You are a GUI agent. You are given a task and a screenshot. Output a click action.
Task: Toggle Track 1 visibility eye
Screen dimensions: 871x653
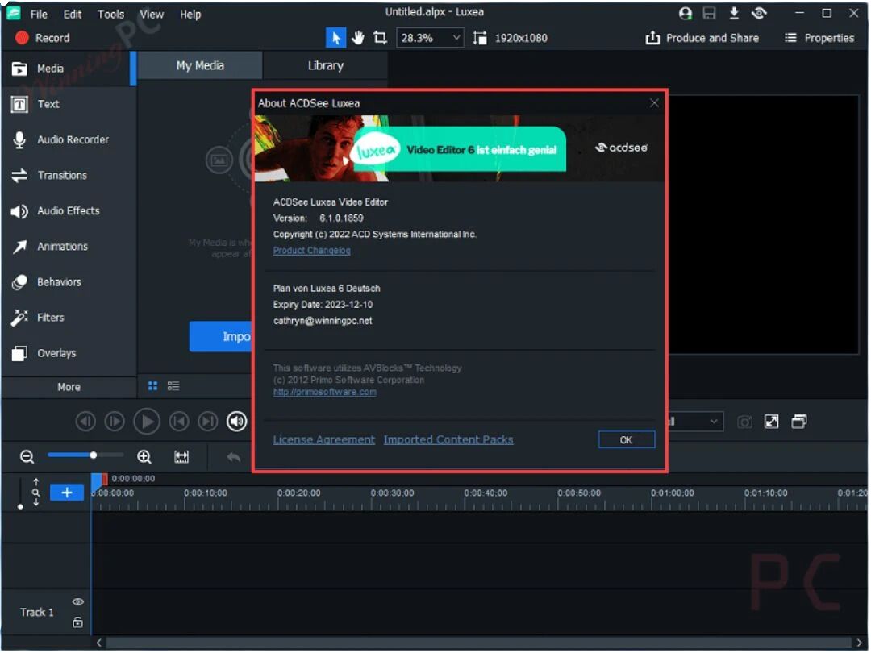click(x=77, y=602)
